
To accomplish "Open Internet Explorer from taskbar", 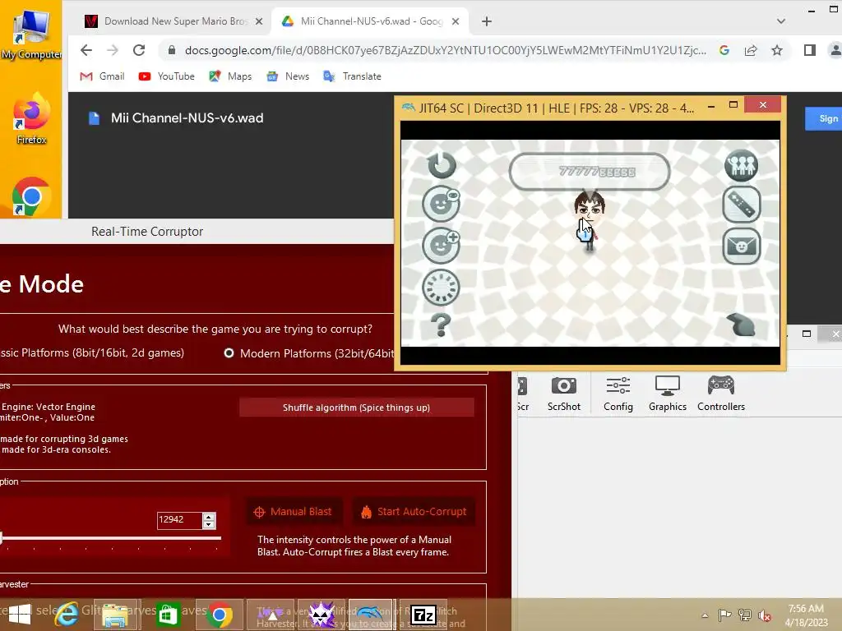I will (x=66, y=615).
